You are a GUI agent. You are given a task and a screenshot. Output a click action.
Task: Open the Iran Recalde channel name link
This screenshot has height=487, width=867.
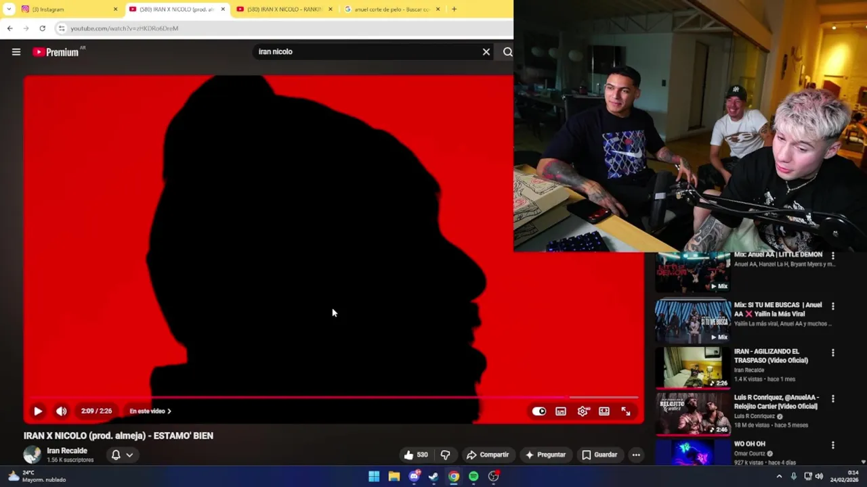coord(67,450)
